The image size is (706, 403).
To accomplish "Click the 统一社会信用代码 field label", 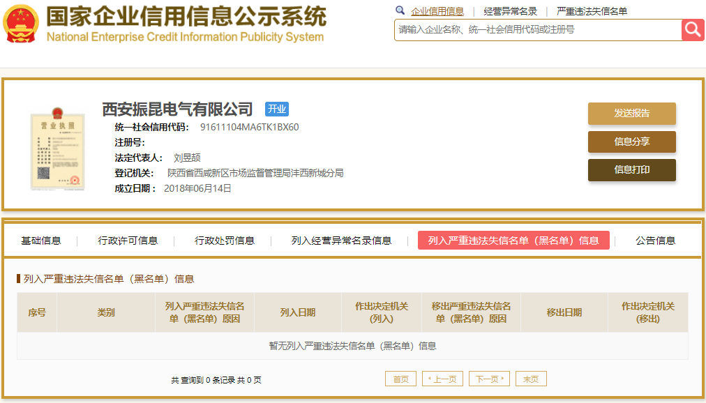I will (x=152, y=127).
